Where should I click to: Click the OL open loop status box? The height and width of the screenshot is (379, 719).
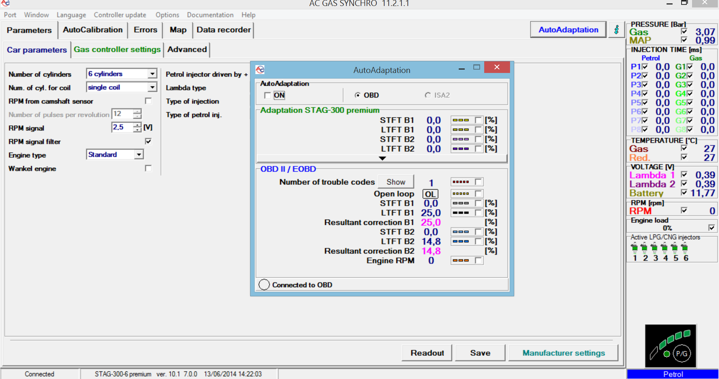(430, 194)
